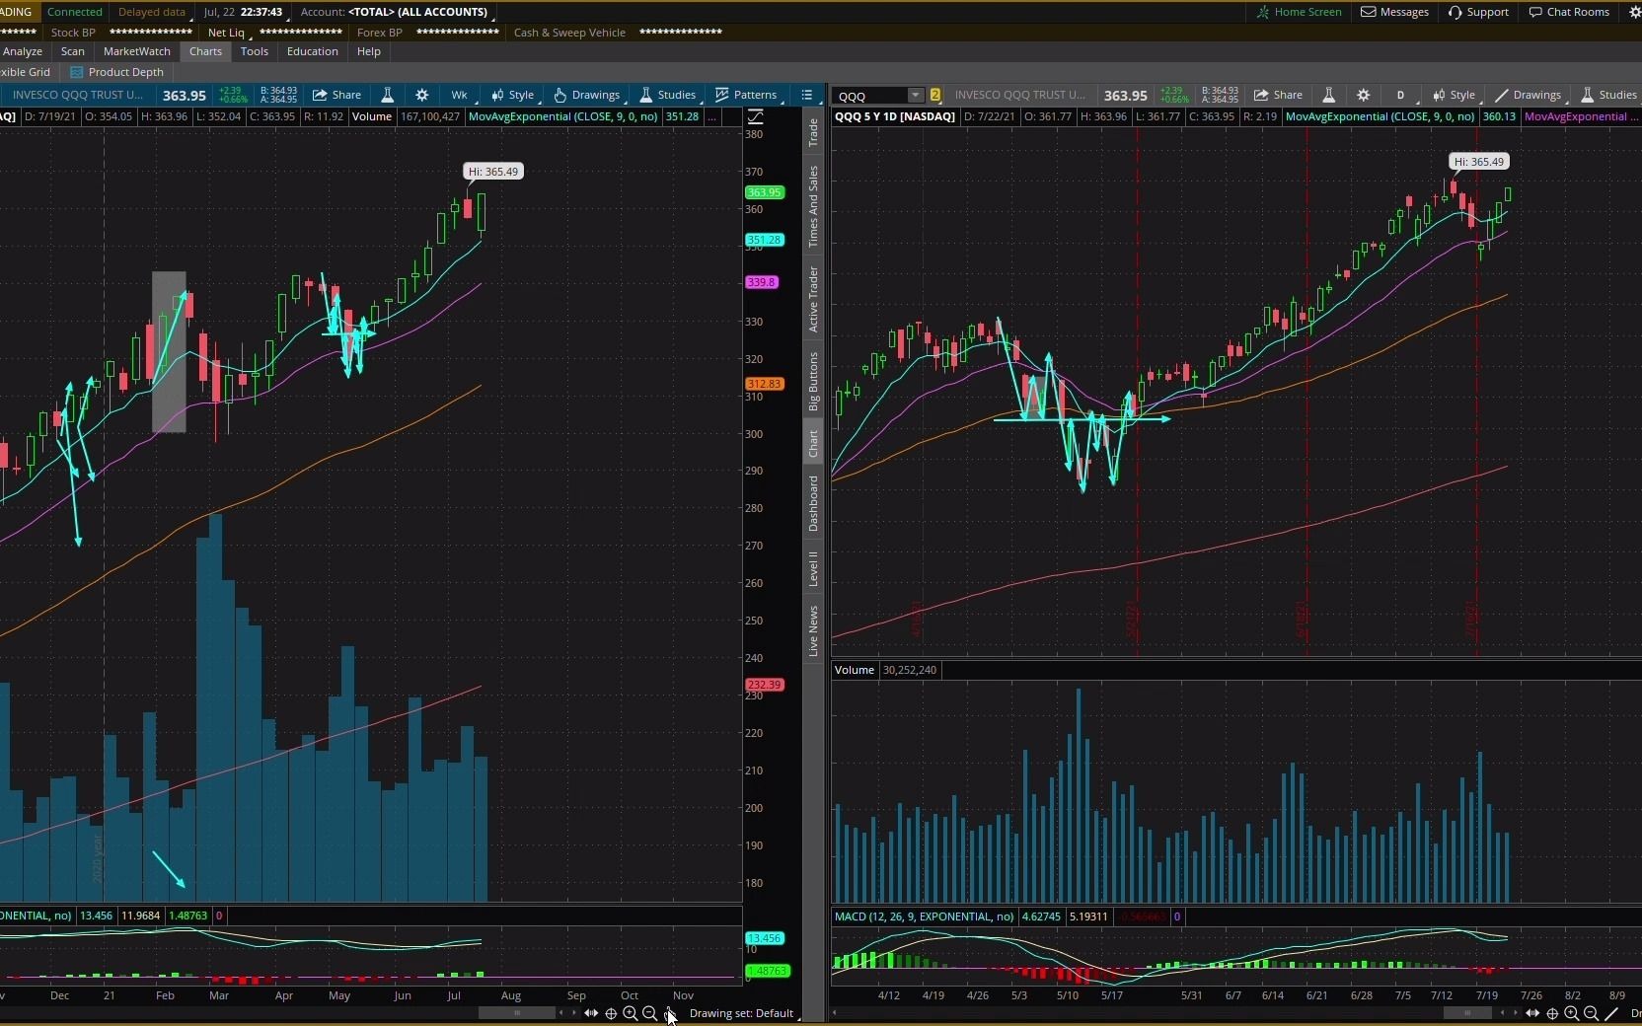Click the left chart horizontal scrollbar thumb
Viewport: 1642px width, 1026px height.
pos(517,1013)
